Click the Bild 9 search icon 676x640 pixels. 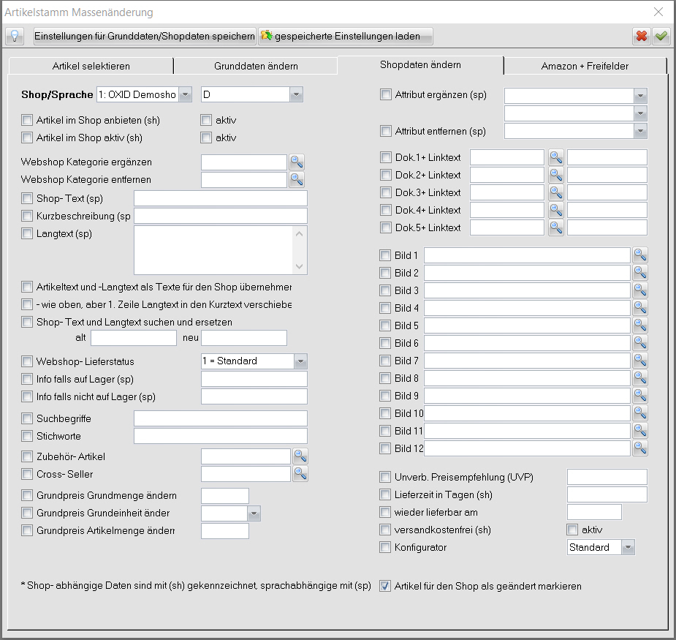[640, 396]
